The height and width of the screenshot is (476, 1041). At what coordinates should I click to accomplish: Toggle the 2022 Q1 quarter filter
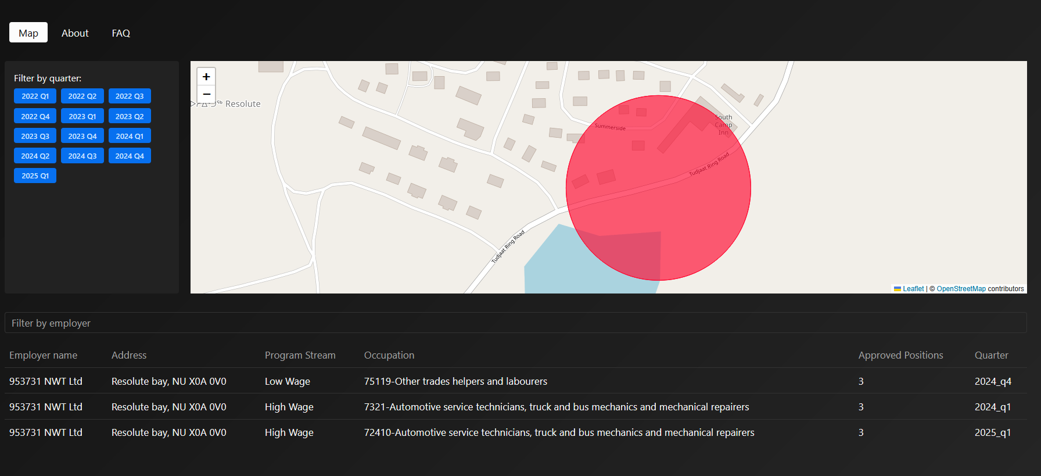pos(35,96)
